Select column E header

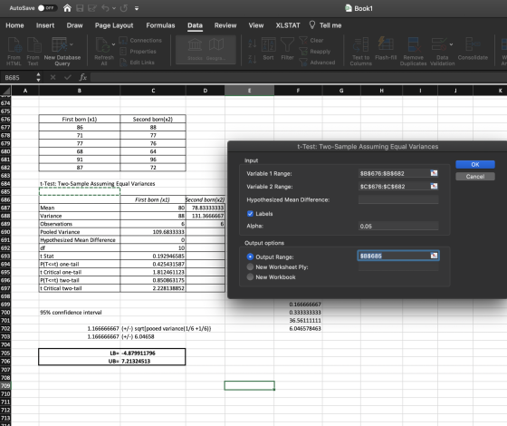(x=249, y=91)
